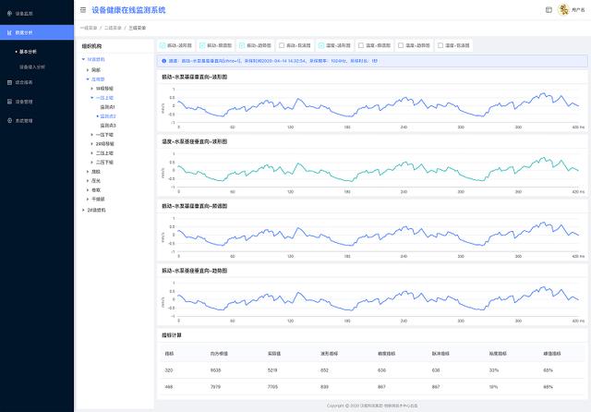Click the table cell with value 852
Viewport: 591px width, 412px height.
point(324,370)
